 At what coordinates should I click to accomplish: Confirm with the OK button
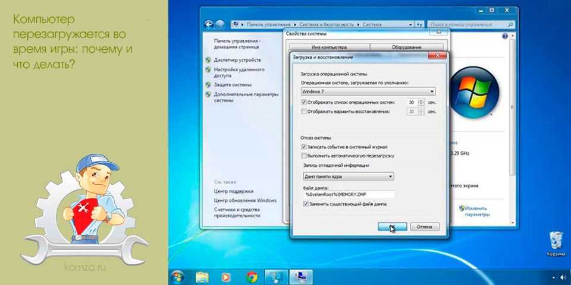[x=392, y=227]
